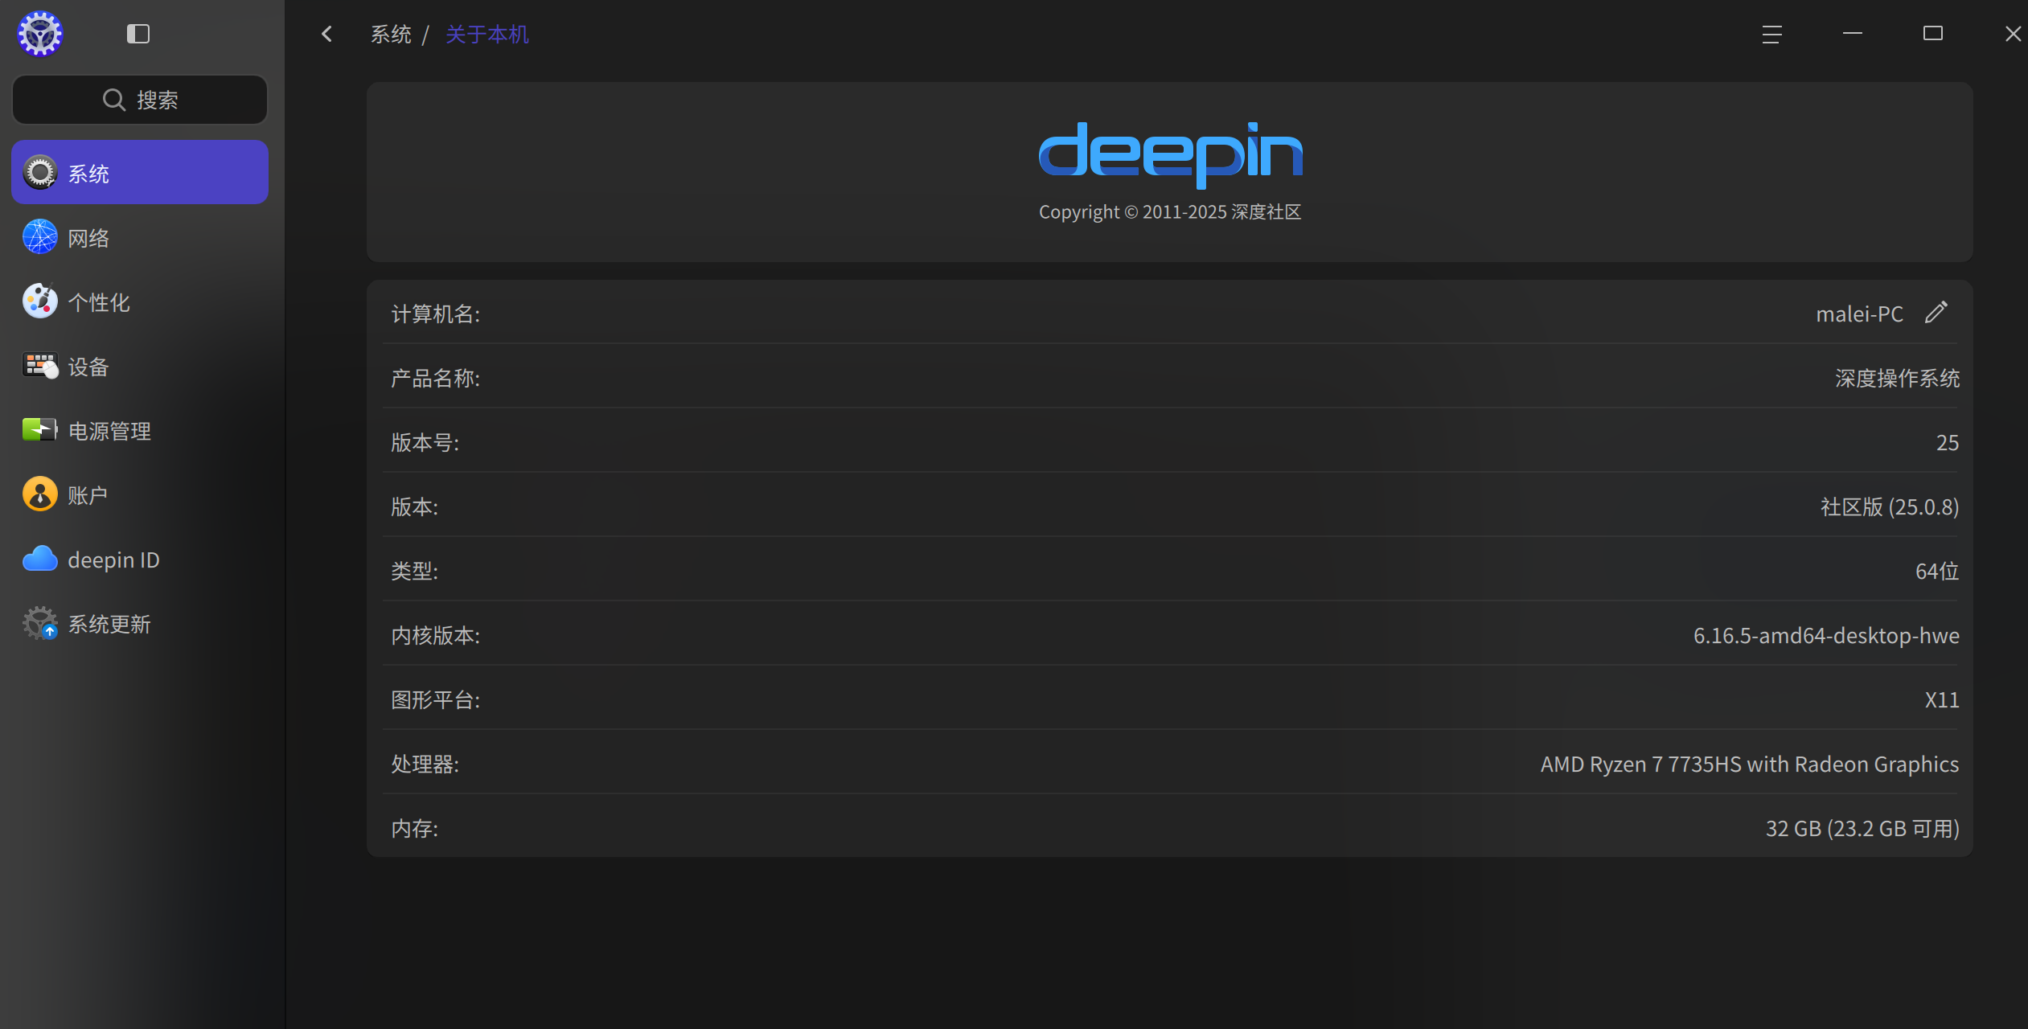The image size is (2028, 1029).
Task: Click the kernel version 6.16.5-amd64-desktop-hwe
Action: (x=1826, y=635)
